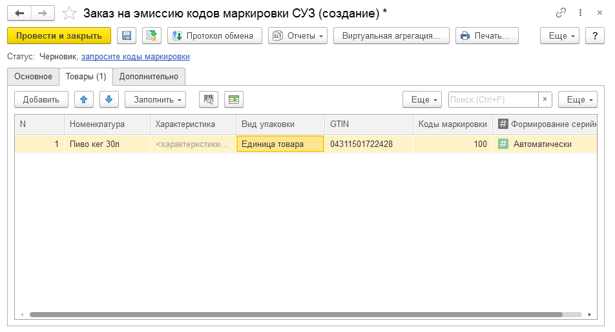This screenshot has height=332, width=615.
Task: Go back with the left arrow button
Action: point(19,14)
